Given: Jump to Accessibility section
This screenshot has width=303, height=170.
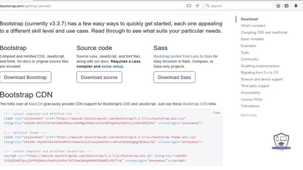Looking at the screenshot, I should tap(250, 93).
